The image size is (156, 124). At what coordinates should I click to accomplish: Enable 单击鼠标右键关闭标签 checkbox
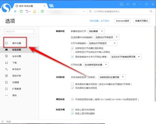72,84
